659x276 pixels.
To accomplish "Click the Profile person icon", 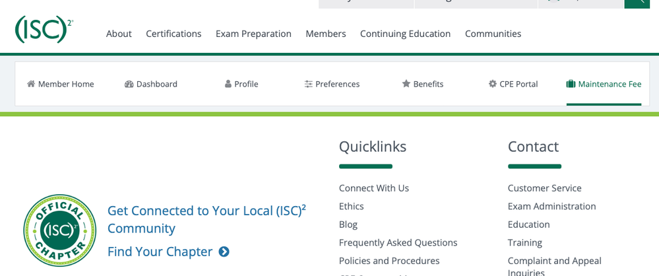I will (228, 84).
